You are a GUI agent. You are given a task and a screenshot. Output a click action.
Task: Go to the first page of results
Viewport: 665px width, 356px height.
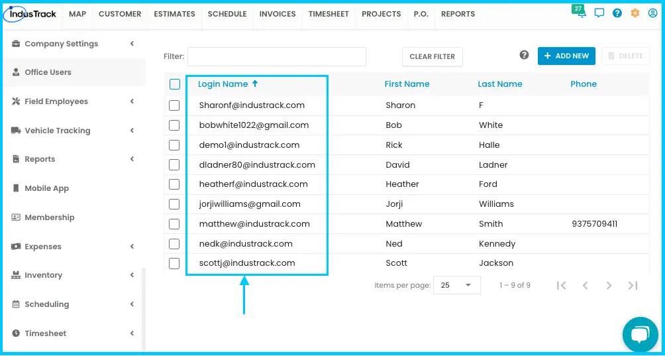click(561, 286)
